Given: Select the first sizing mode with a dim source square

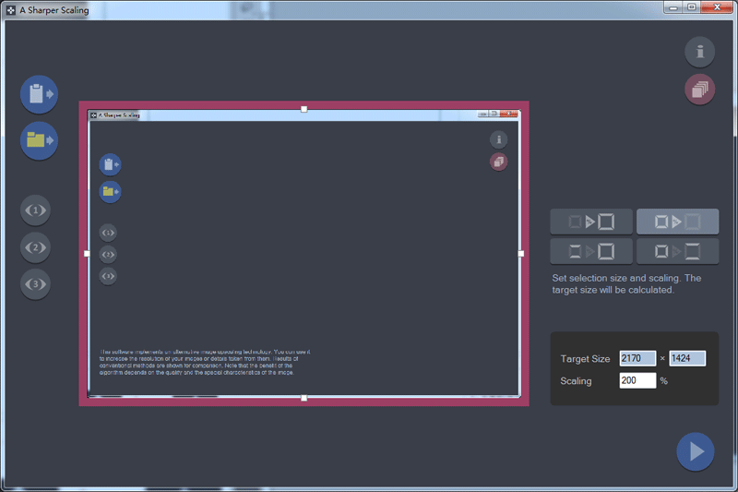Looking at the screenshot, I should click(591, 222).
